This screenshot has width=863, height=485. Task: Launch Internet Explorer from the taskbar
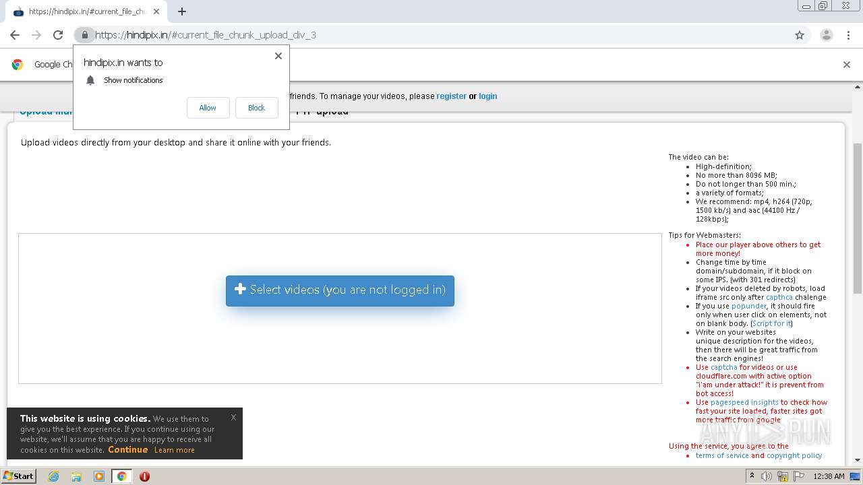click(54, 476)
